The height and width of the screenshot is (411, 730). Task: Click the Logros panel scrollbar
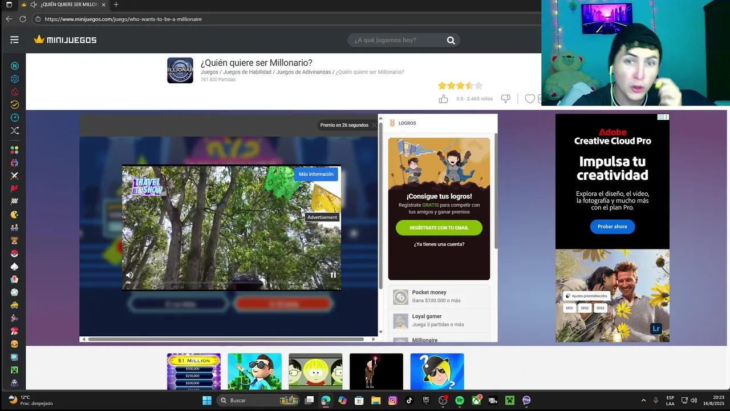(496, 191)
